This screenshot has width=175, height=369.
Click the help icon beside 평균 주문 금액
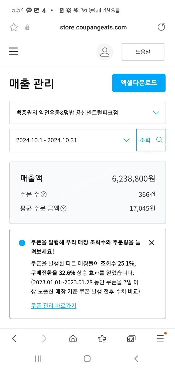(63, 209)
